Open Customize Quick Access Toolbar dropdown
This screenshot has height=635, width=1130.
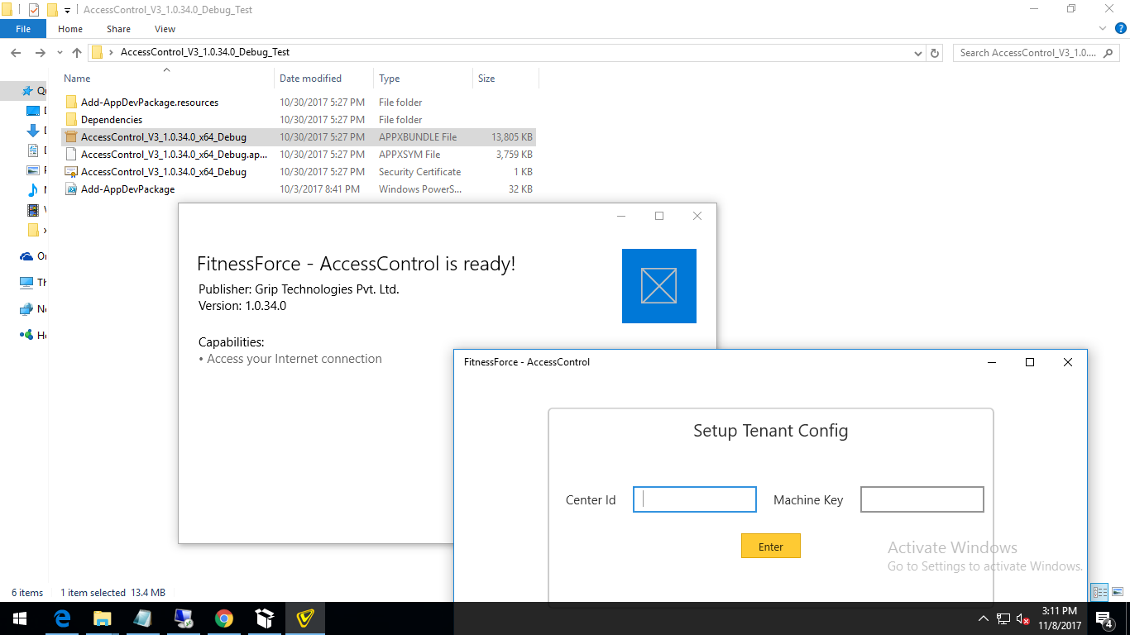point(68,10)
